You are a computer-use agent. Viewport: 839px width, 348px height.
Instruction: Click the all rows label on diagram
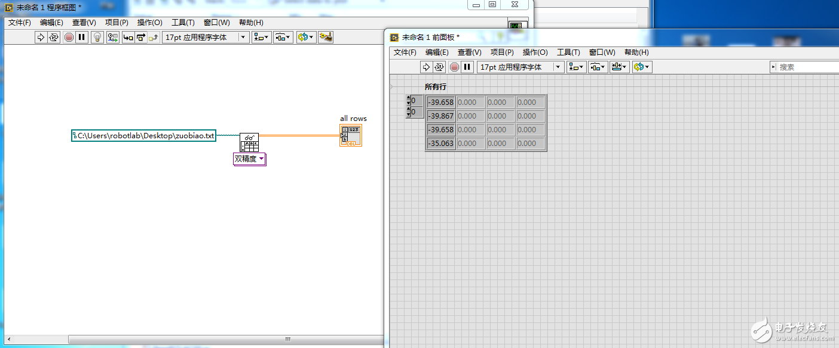(353, 119)
